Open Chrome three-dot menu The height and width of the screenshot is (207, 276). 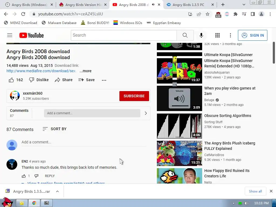270,14
